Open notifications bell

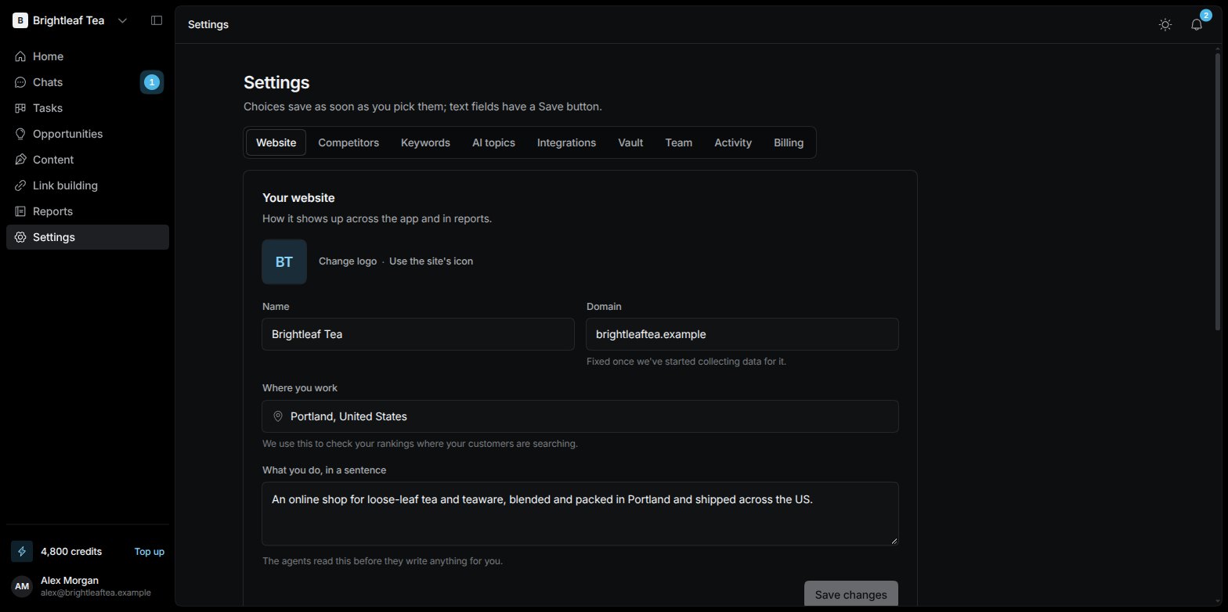pos(1197,24)
